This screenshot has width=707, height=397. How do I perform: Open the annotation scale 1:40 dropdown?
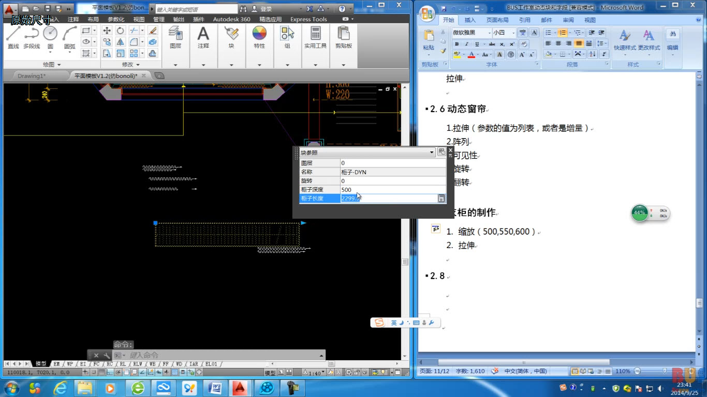coord(316,373)
